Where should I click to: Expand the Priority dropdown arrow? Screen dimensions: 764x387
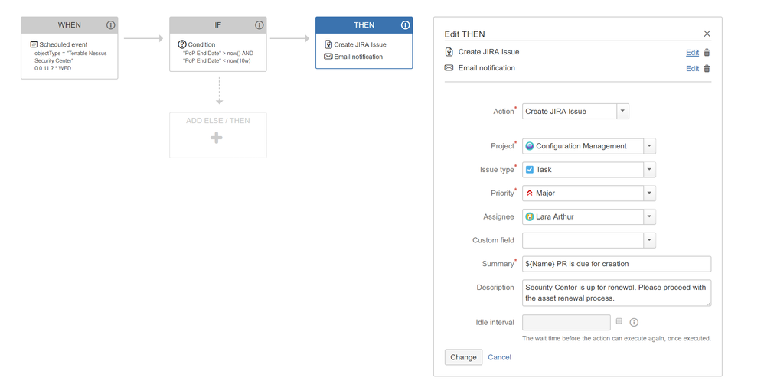point(649,193)
